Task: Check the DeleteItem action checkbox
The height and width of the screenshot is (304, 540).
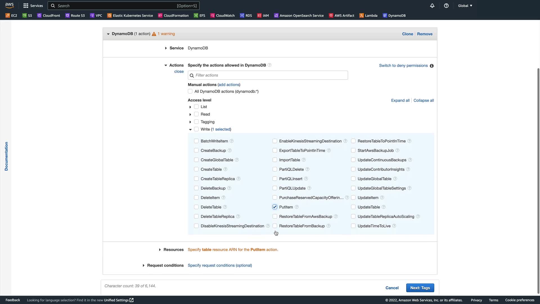Action: pyautogui.click(x=196, y=198)
